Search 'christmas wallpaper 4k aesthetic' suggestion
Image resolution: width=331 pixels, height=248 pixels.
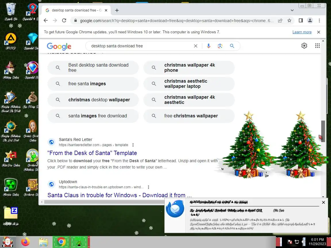pos(189,100)
